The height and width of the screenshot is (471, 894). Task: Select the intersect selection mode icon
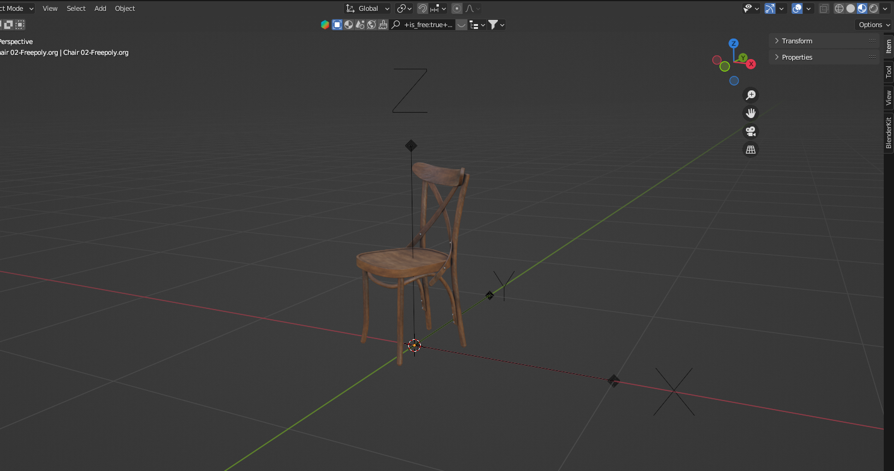tap(20, 25)
